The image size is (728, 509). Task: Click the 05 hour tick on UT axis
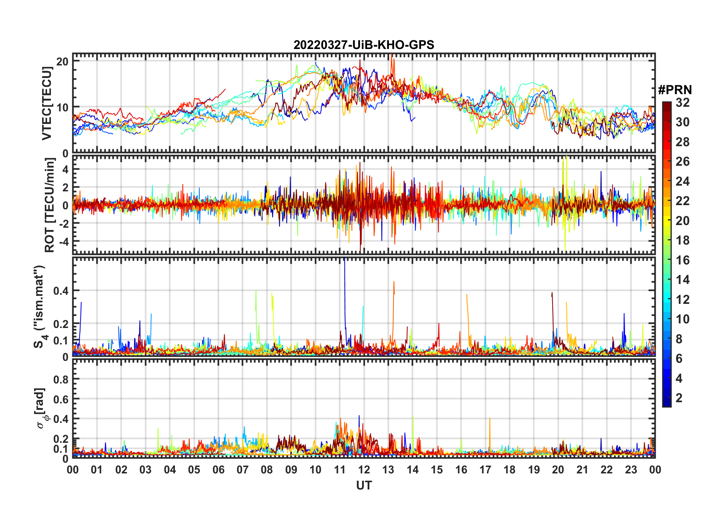coord(194,470)
